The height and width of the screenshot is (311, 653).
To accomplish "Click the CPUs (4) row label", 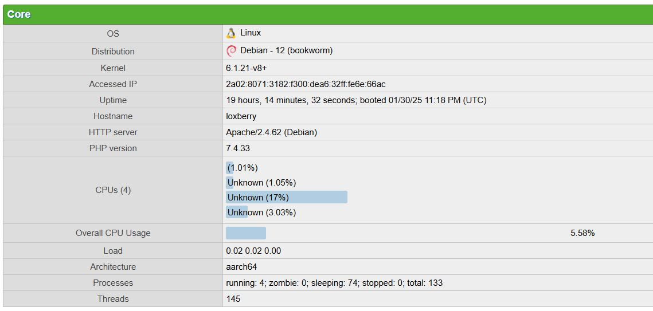I will [113, 190].
